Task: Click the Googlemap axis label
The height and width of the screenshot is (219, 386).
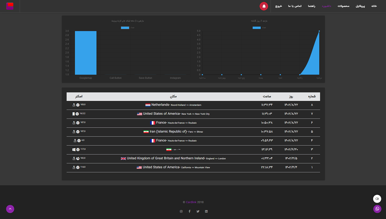Action: [86, 78]
